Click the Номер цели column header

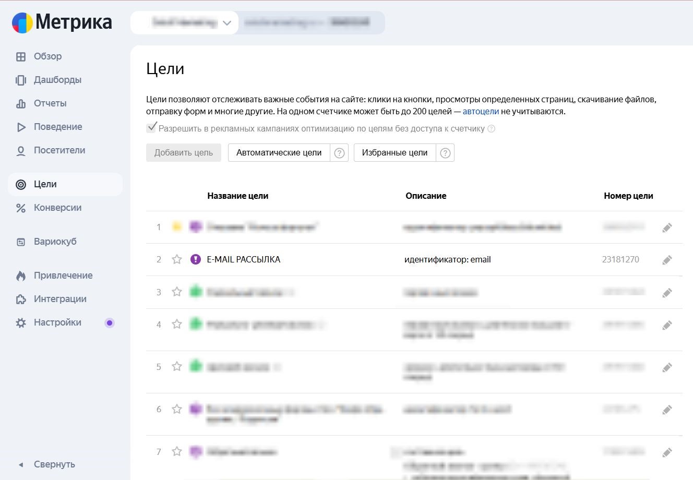(628, 196)
